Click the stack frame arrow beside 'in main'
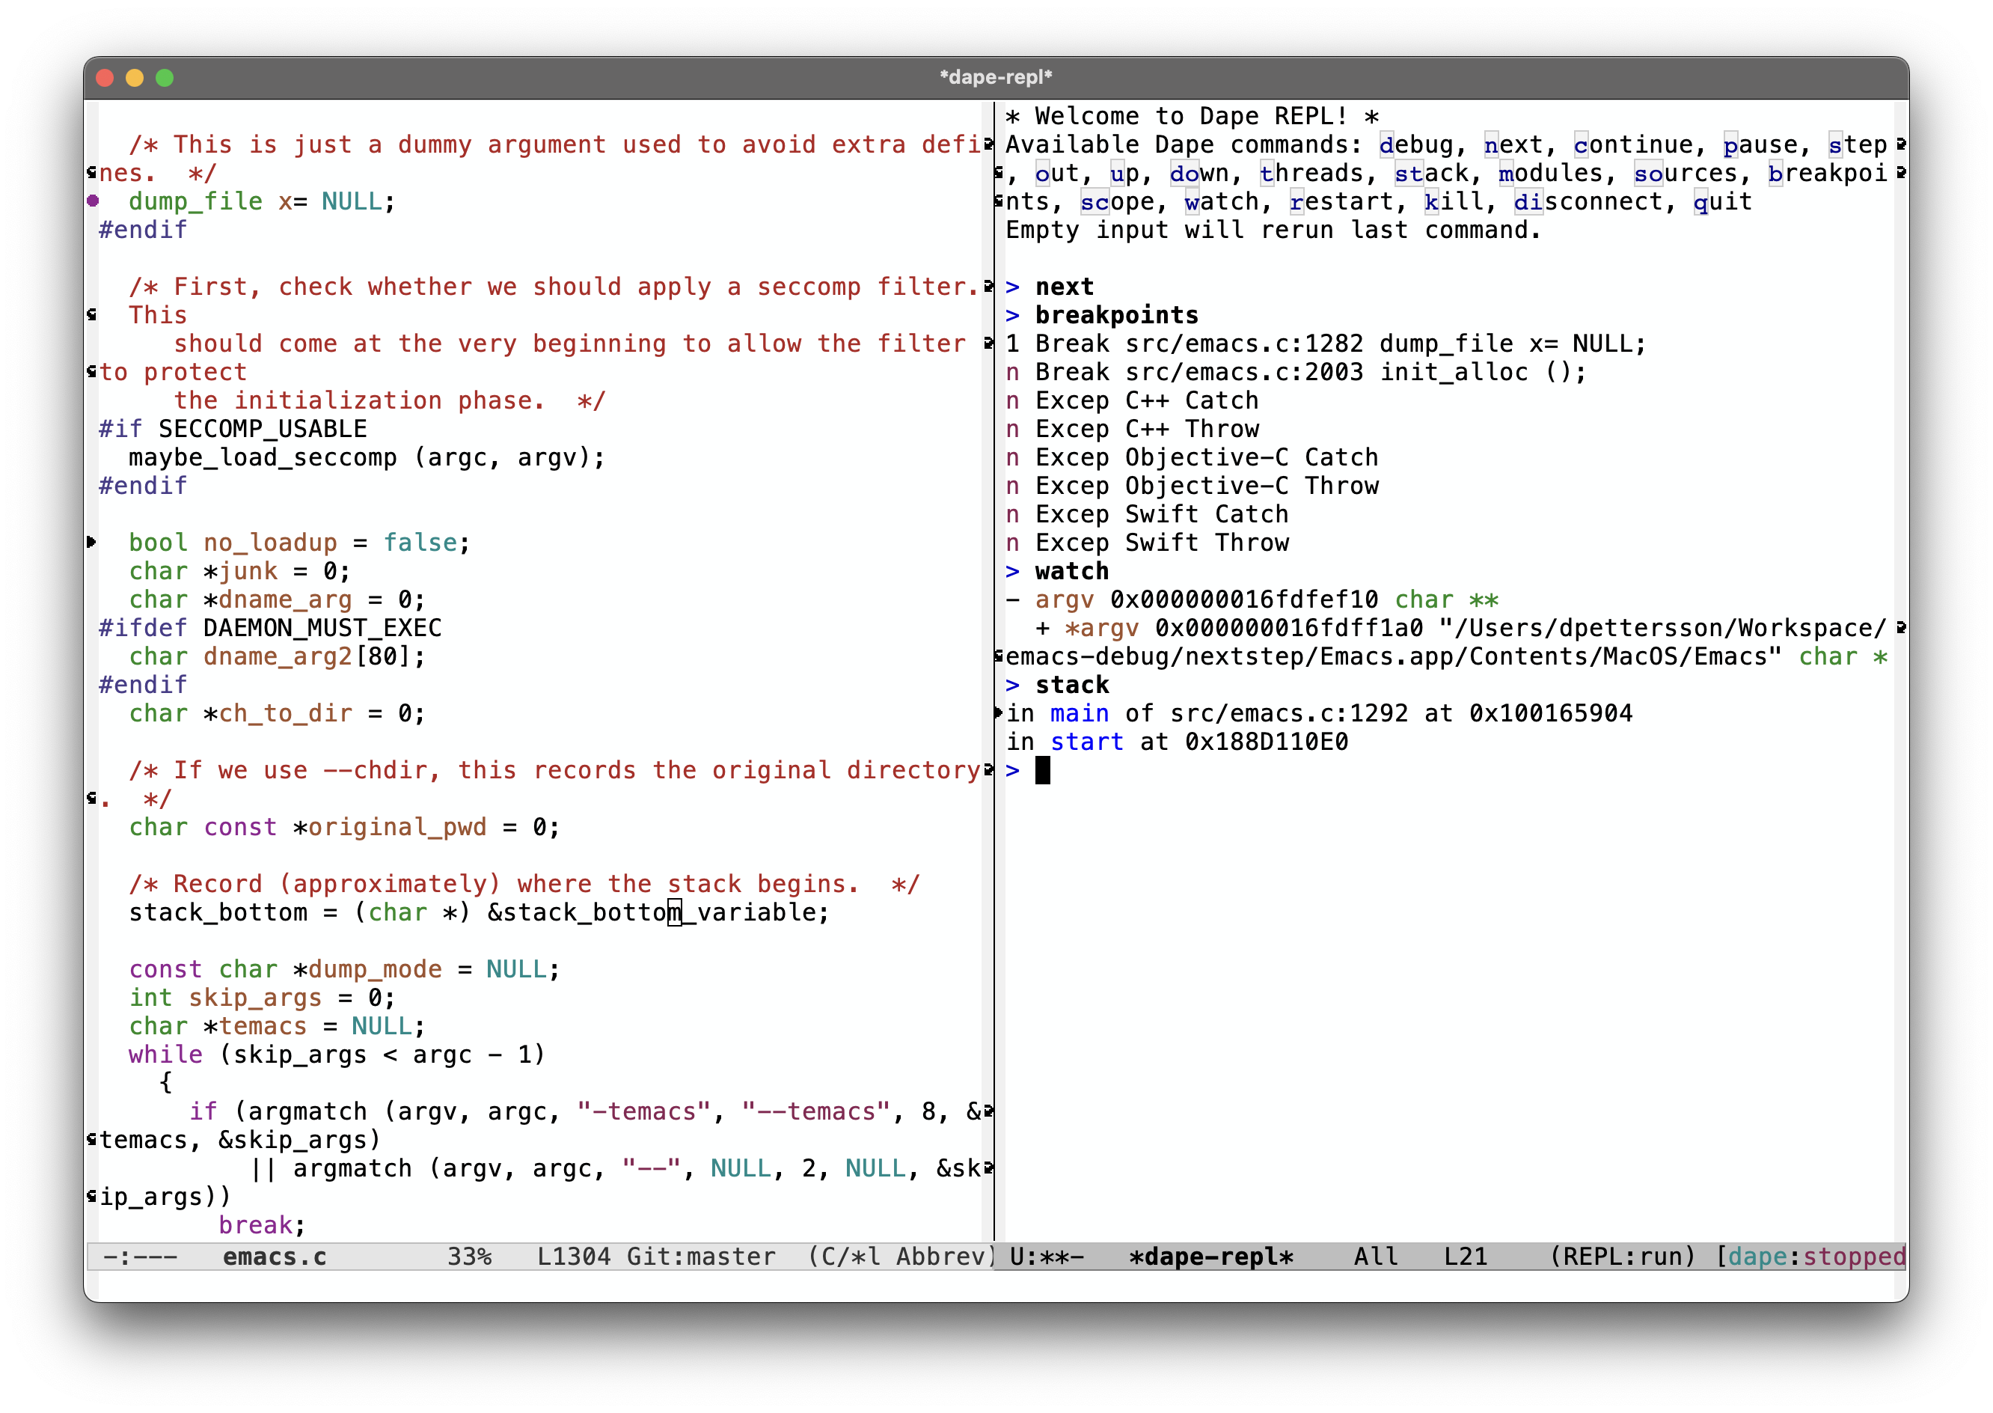 (x=998, y=713)
